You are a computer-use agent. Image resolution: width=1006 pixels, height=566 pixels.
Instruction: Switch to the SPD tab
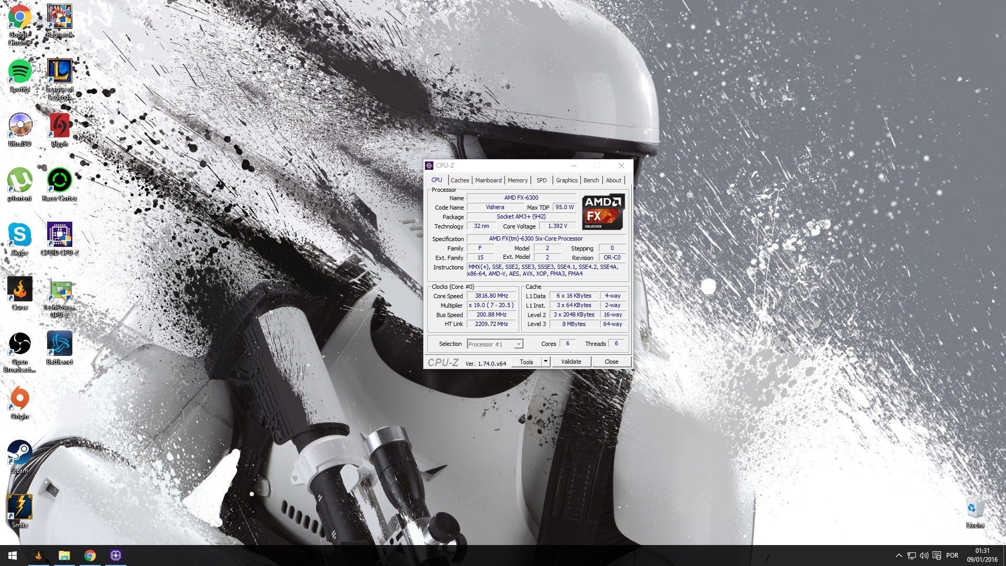(541, 180)
